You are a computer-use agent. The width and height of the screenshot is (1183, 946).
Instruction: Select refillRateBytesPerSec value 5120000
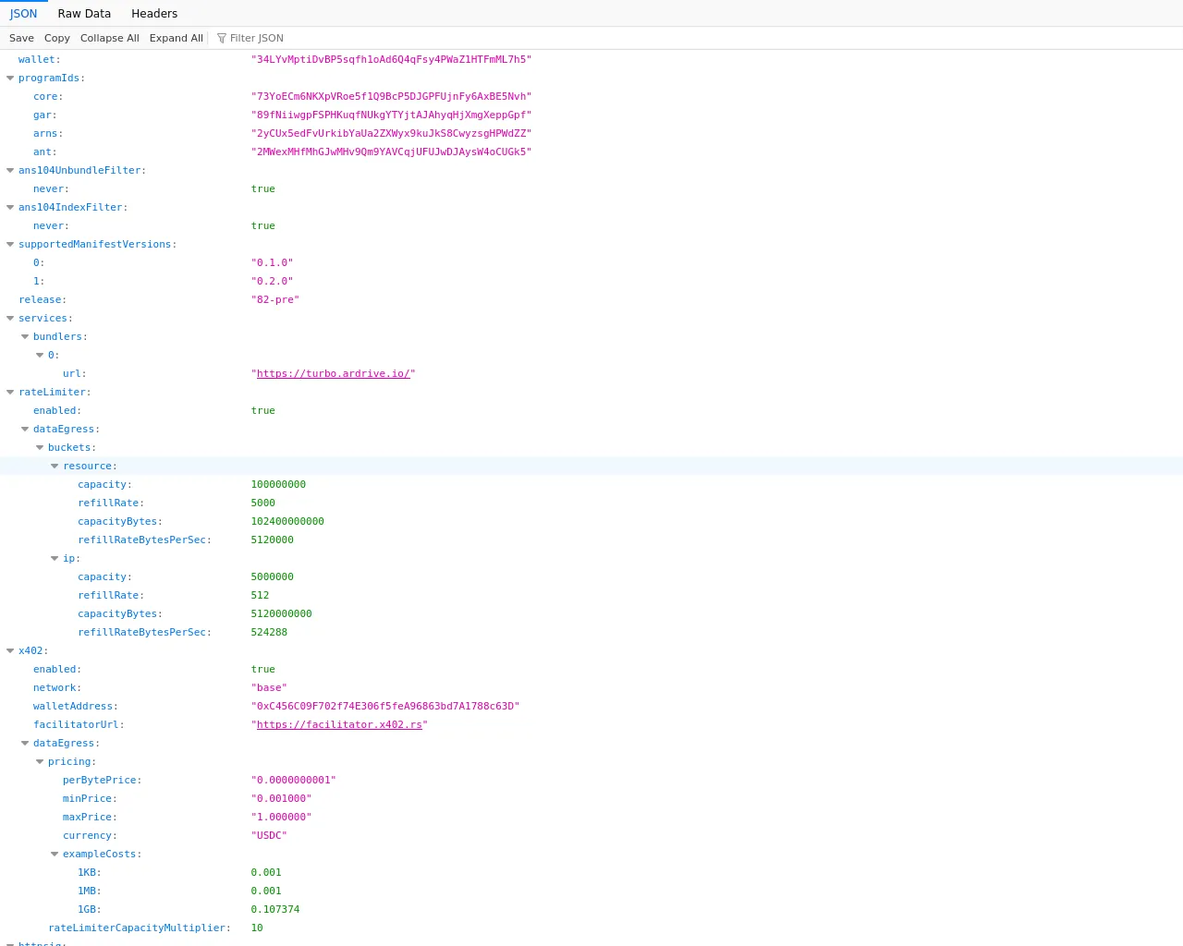pyautogui.click(x=273, y=540)
